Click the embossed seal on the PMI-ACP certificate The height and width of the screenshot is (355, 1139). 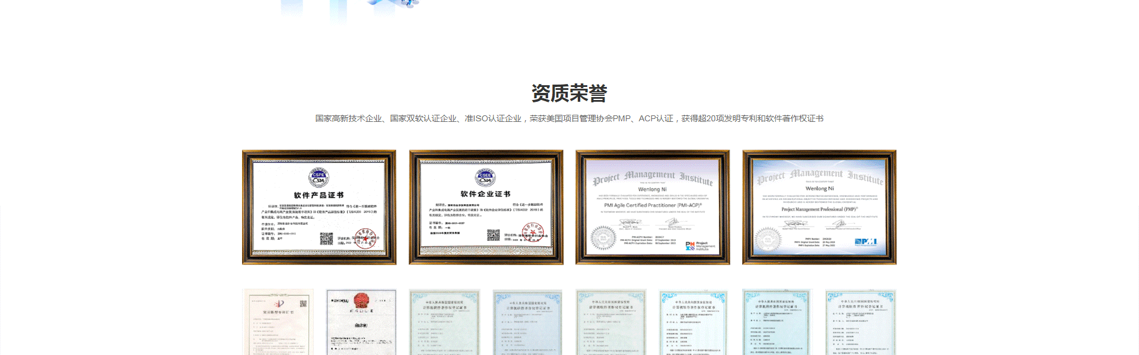(x=603, y=238)
